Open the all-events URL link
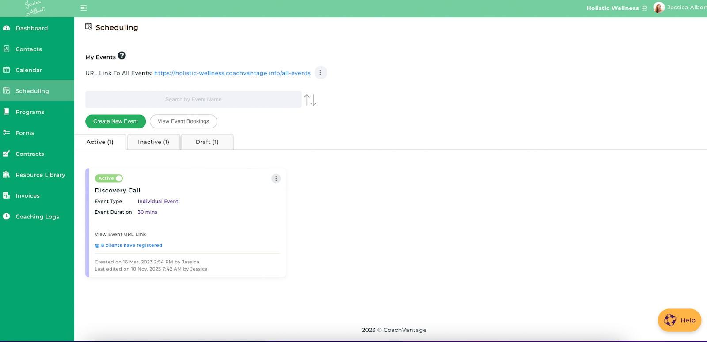 click(232, 73)
